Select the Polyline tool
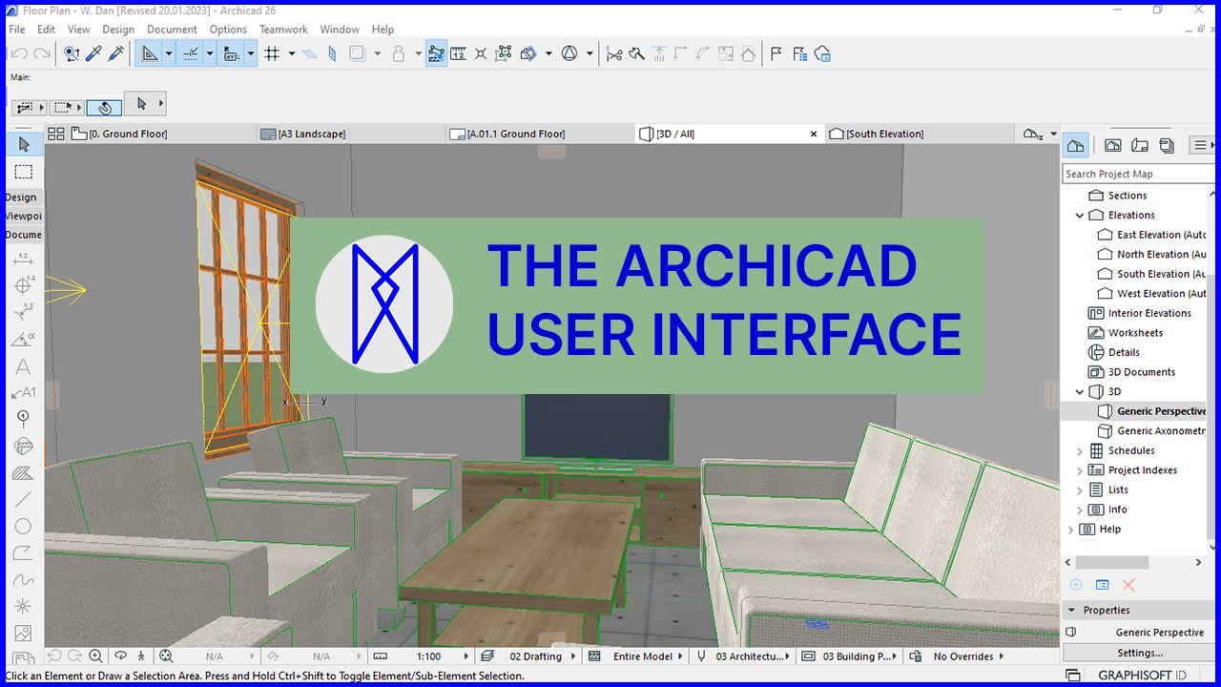 (x=23, y=552)
